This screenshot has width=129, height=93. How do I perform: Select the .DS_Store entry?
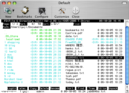[x=33, y=36]
